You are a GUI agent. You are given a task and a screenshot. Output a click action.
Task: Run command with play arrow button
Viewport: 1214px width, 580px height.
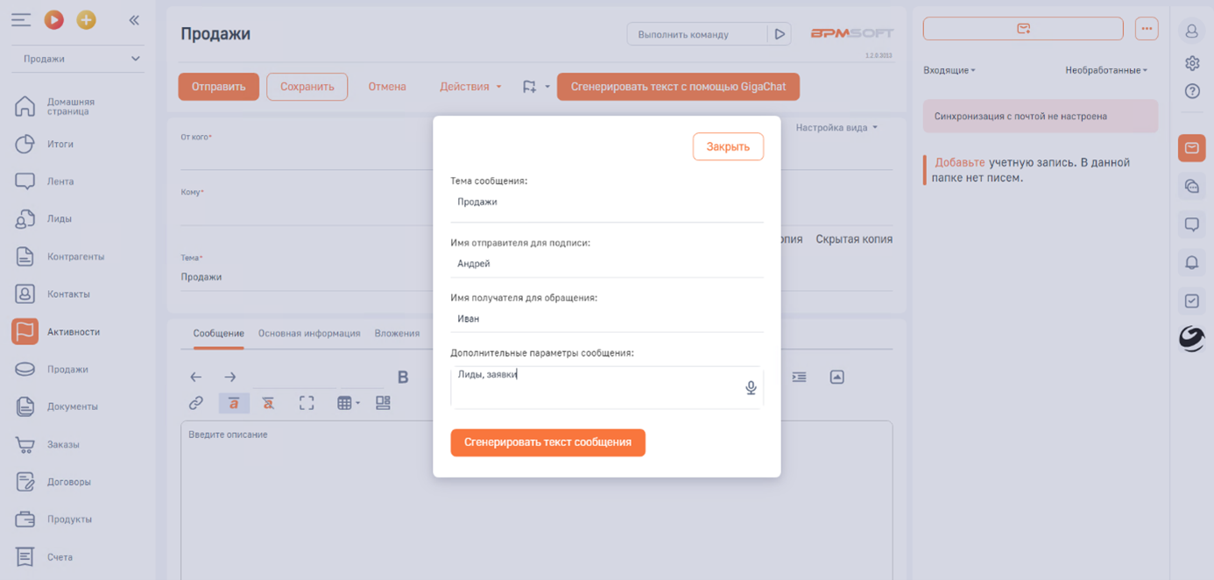[780, 34]
